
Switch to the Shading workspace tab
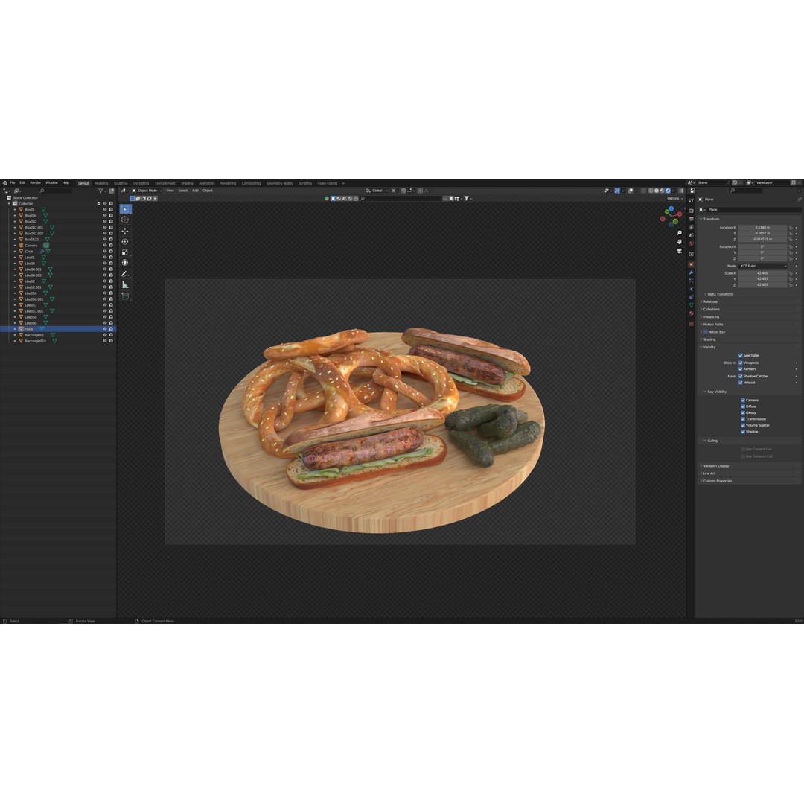pyautogui.click(x=187, y=182)
